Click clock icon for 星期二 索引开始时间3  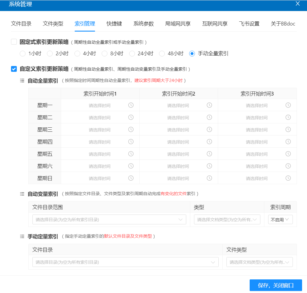point(288,118)
